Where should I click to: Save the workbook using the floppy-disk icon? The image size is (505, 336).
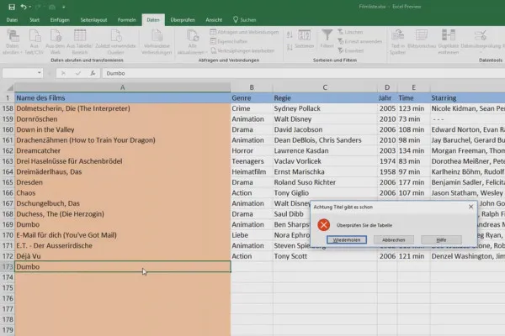(x=12, y=7)
